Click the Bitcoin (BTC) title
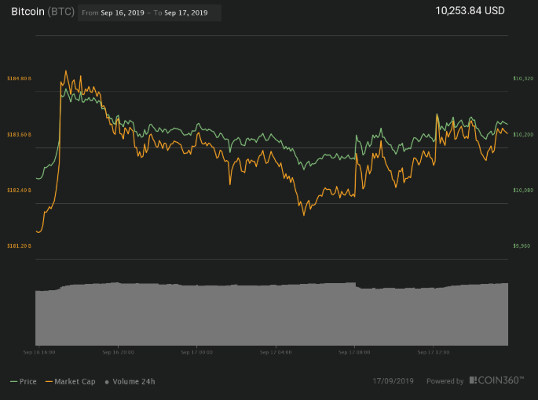This screenshot has width=538, height=400. click(43, 12)
